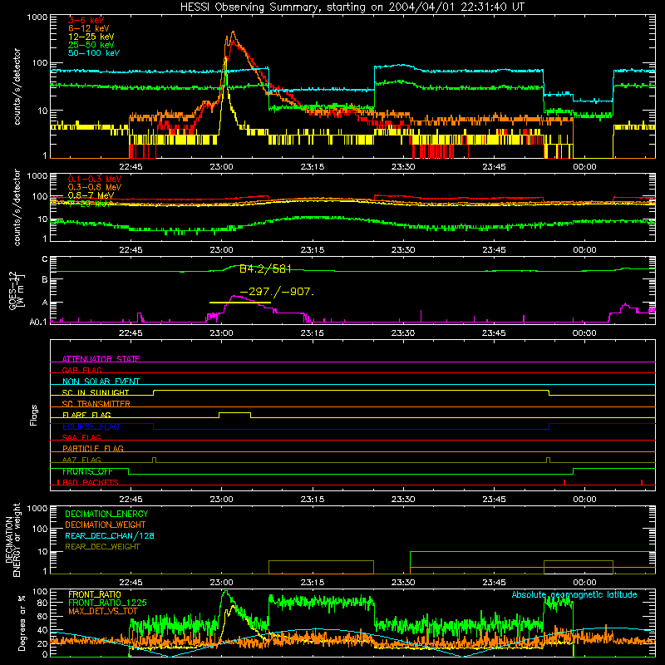Select the SAA_FLAG label

pyautogui.click(x=81, y=437)
